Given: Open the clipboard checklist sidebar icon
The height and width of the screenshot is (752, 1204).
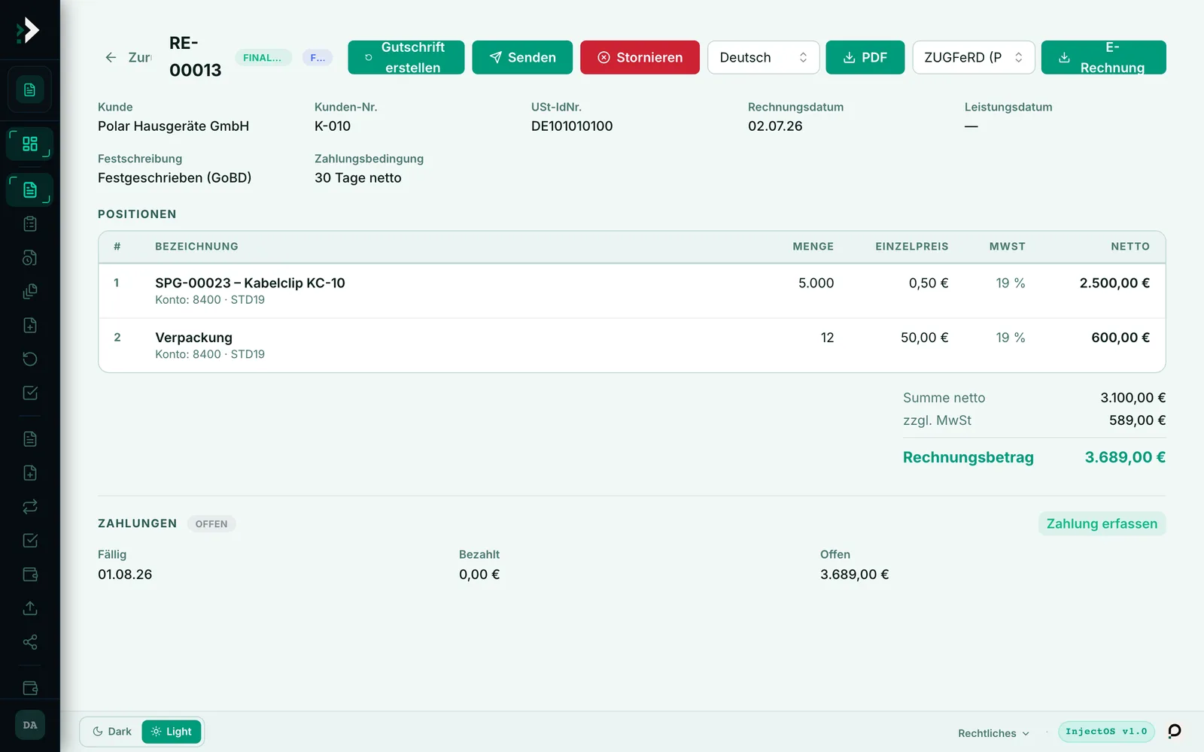Looking at the screenshot, I should click(30, 224).
